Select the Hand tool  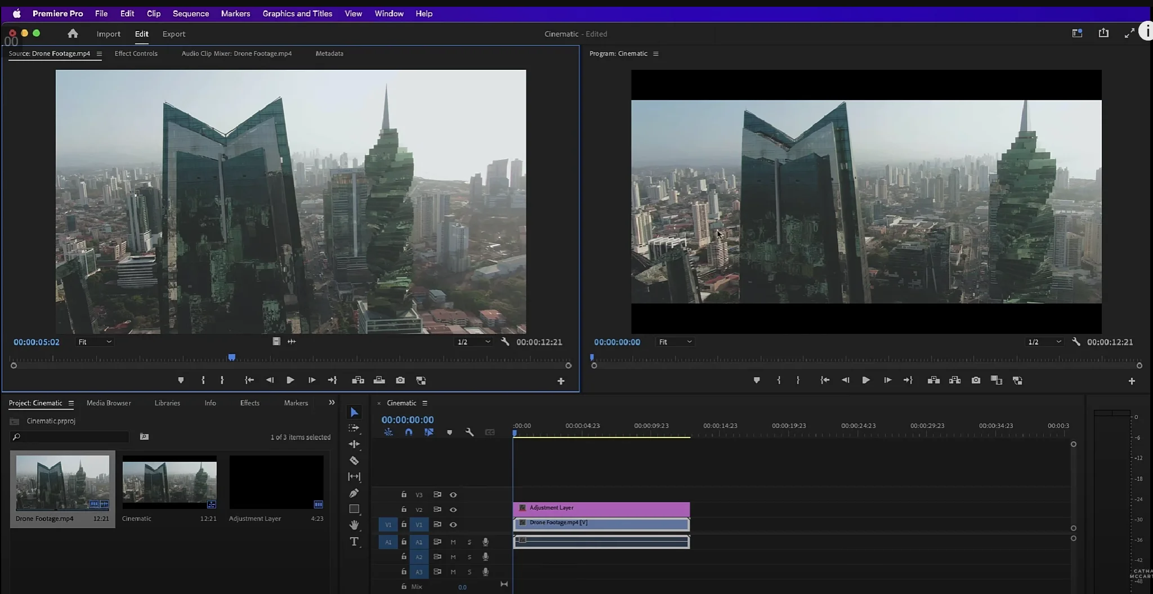[x=354, y=525]
